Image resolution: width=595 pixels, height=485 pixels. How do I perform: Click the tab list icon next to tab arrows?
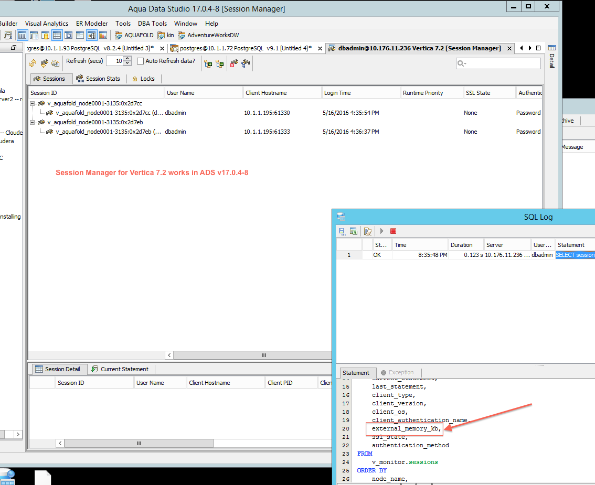click(x=538, y=48)
